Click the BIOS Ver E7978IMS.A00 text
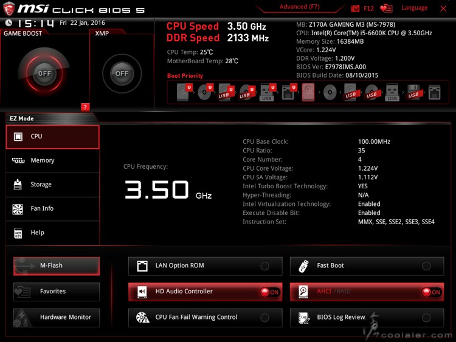 pos(331,67)
